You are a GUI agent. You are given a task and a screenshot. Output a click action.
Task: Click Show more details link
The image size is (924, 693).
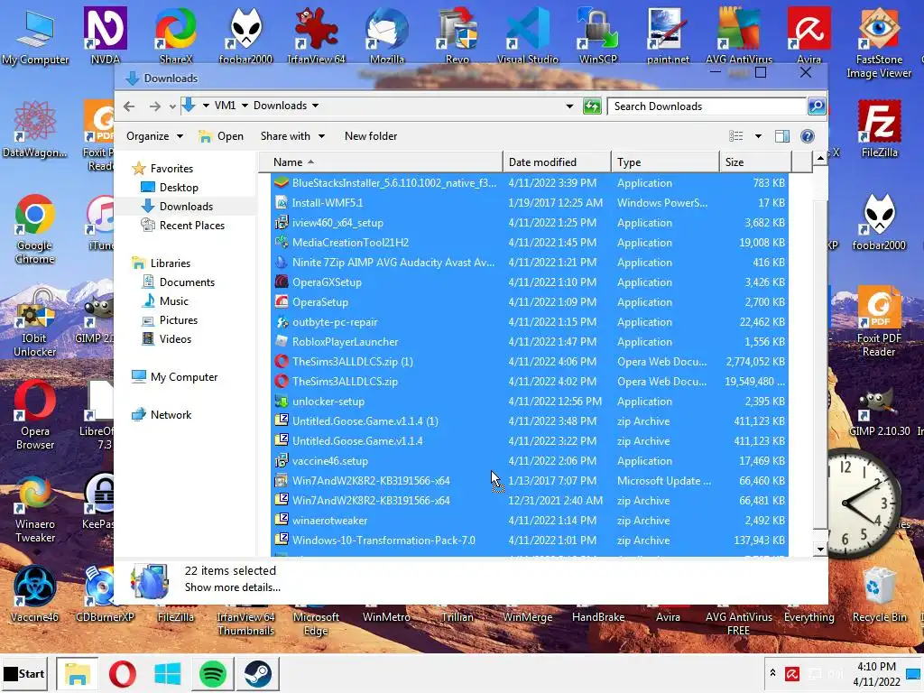232,587
